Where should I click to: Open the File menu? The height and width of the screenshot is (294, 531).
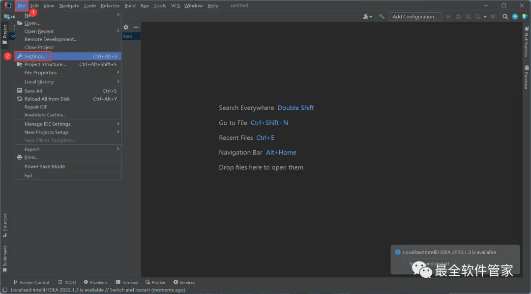(21, 6)
